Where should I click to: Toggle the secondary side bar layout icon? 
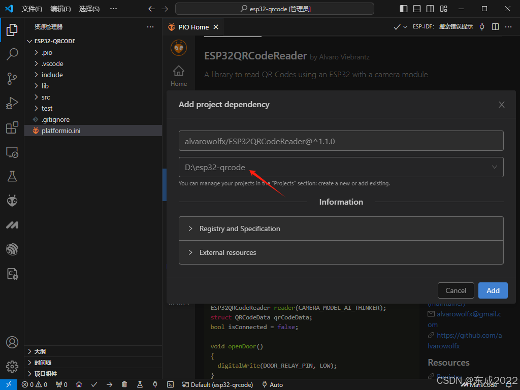tap(430, 9)
